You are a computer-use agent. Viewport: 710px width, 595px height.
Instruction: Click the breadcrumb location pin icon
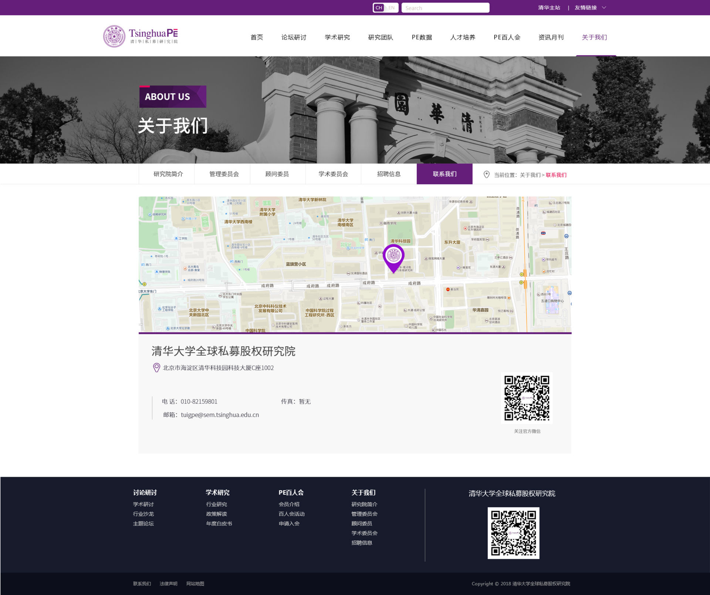487,174
